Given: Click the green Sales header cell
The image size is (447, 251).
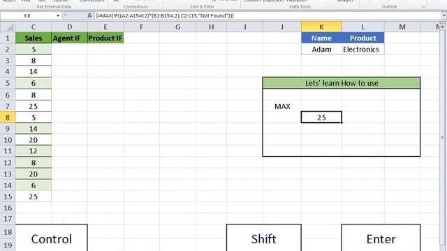Looking at the screenshot, I should (x=34, y=38).
